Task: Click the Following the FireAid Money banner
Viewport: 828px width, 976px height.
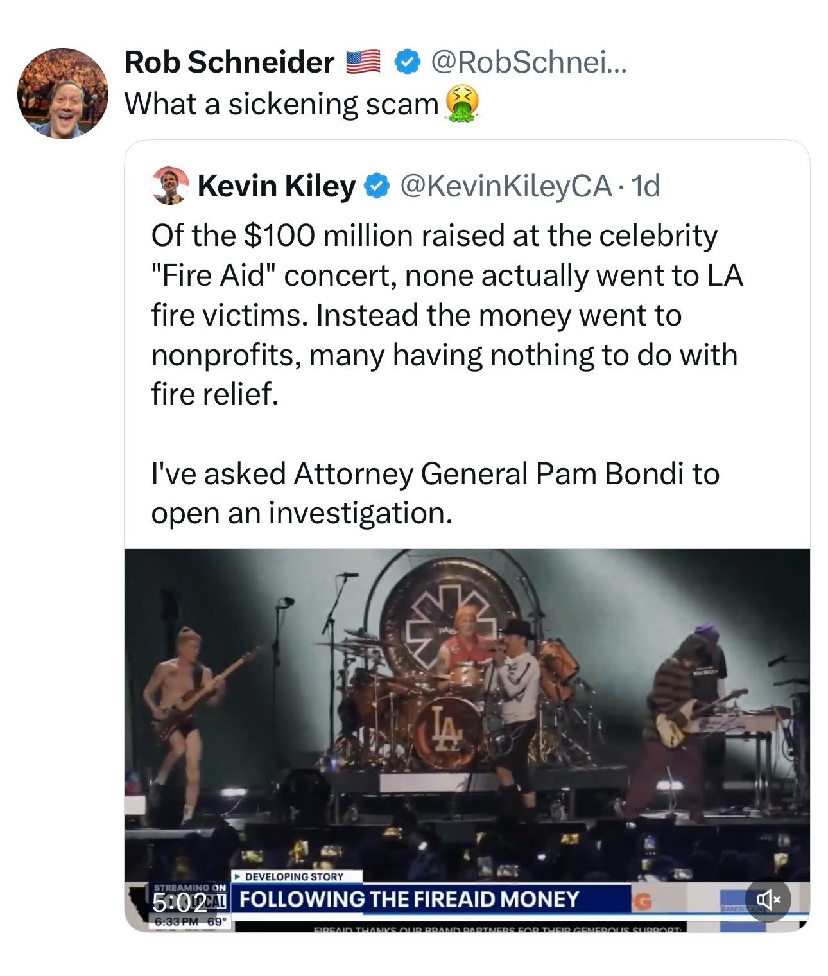Action: pyautogui.click(x=410, y=899)
